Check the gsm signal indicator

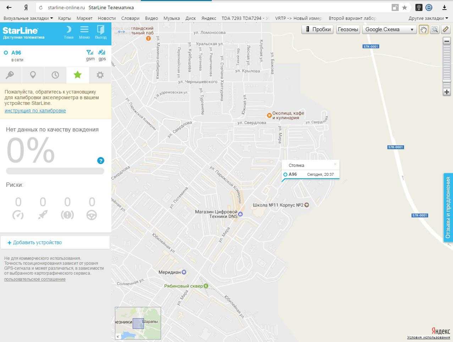pyautogui.click(x=90, y=52)
